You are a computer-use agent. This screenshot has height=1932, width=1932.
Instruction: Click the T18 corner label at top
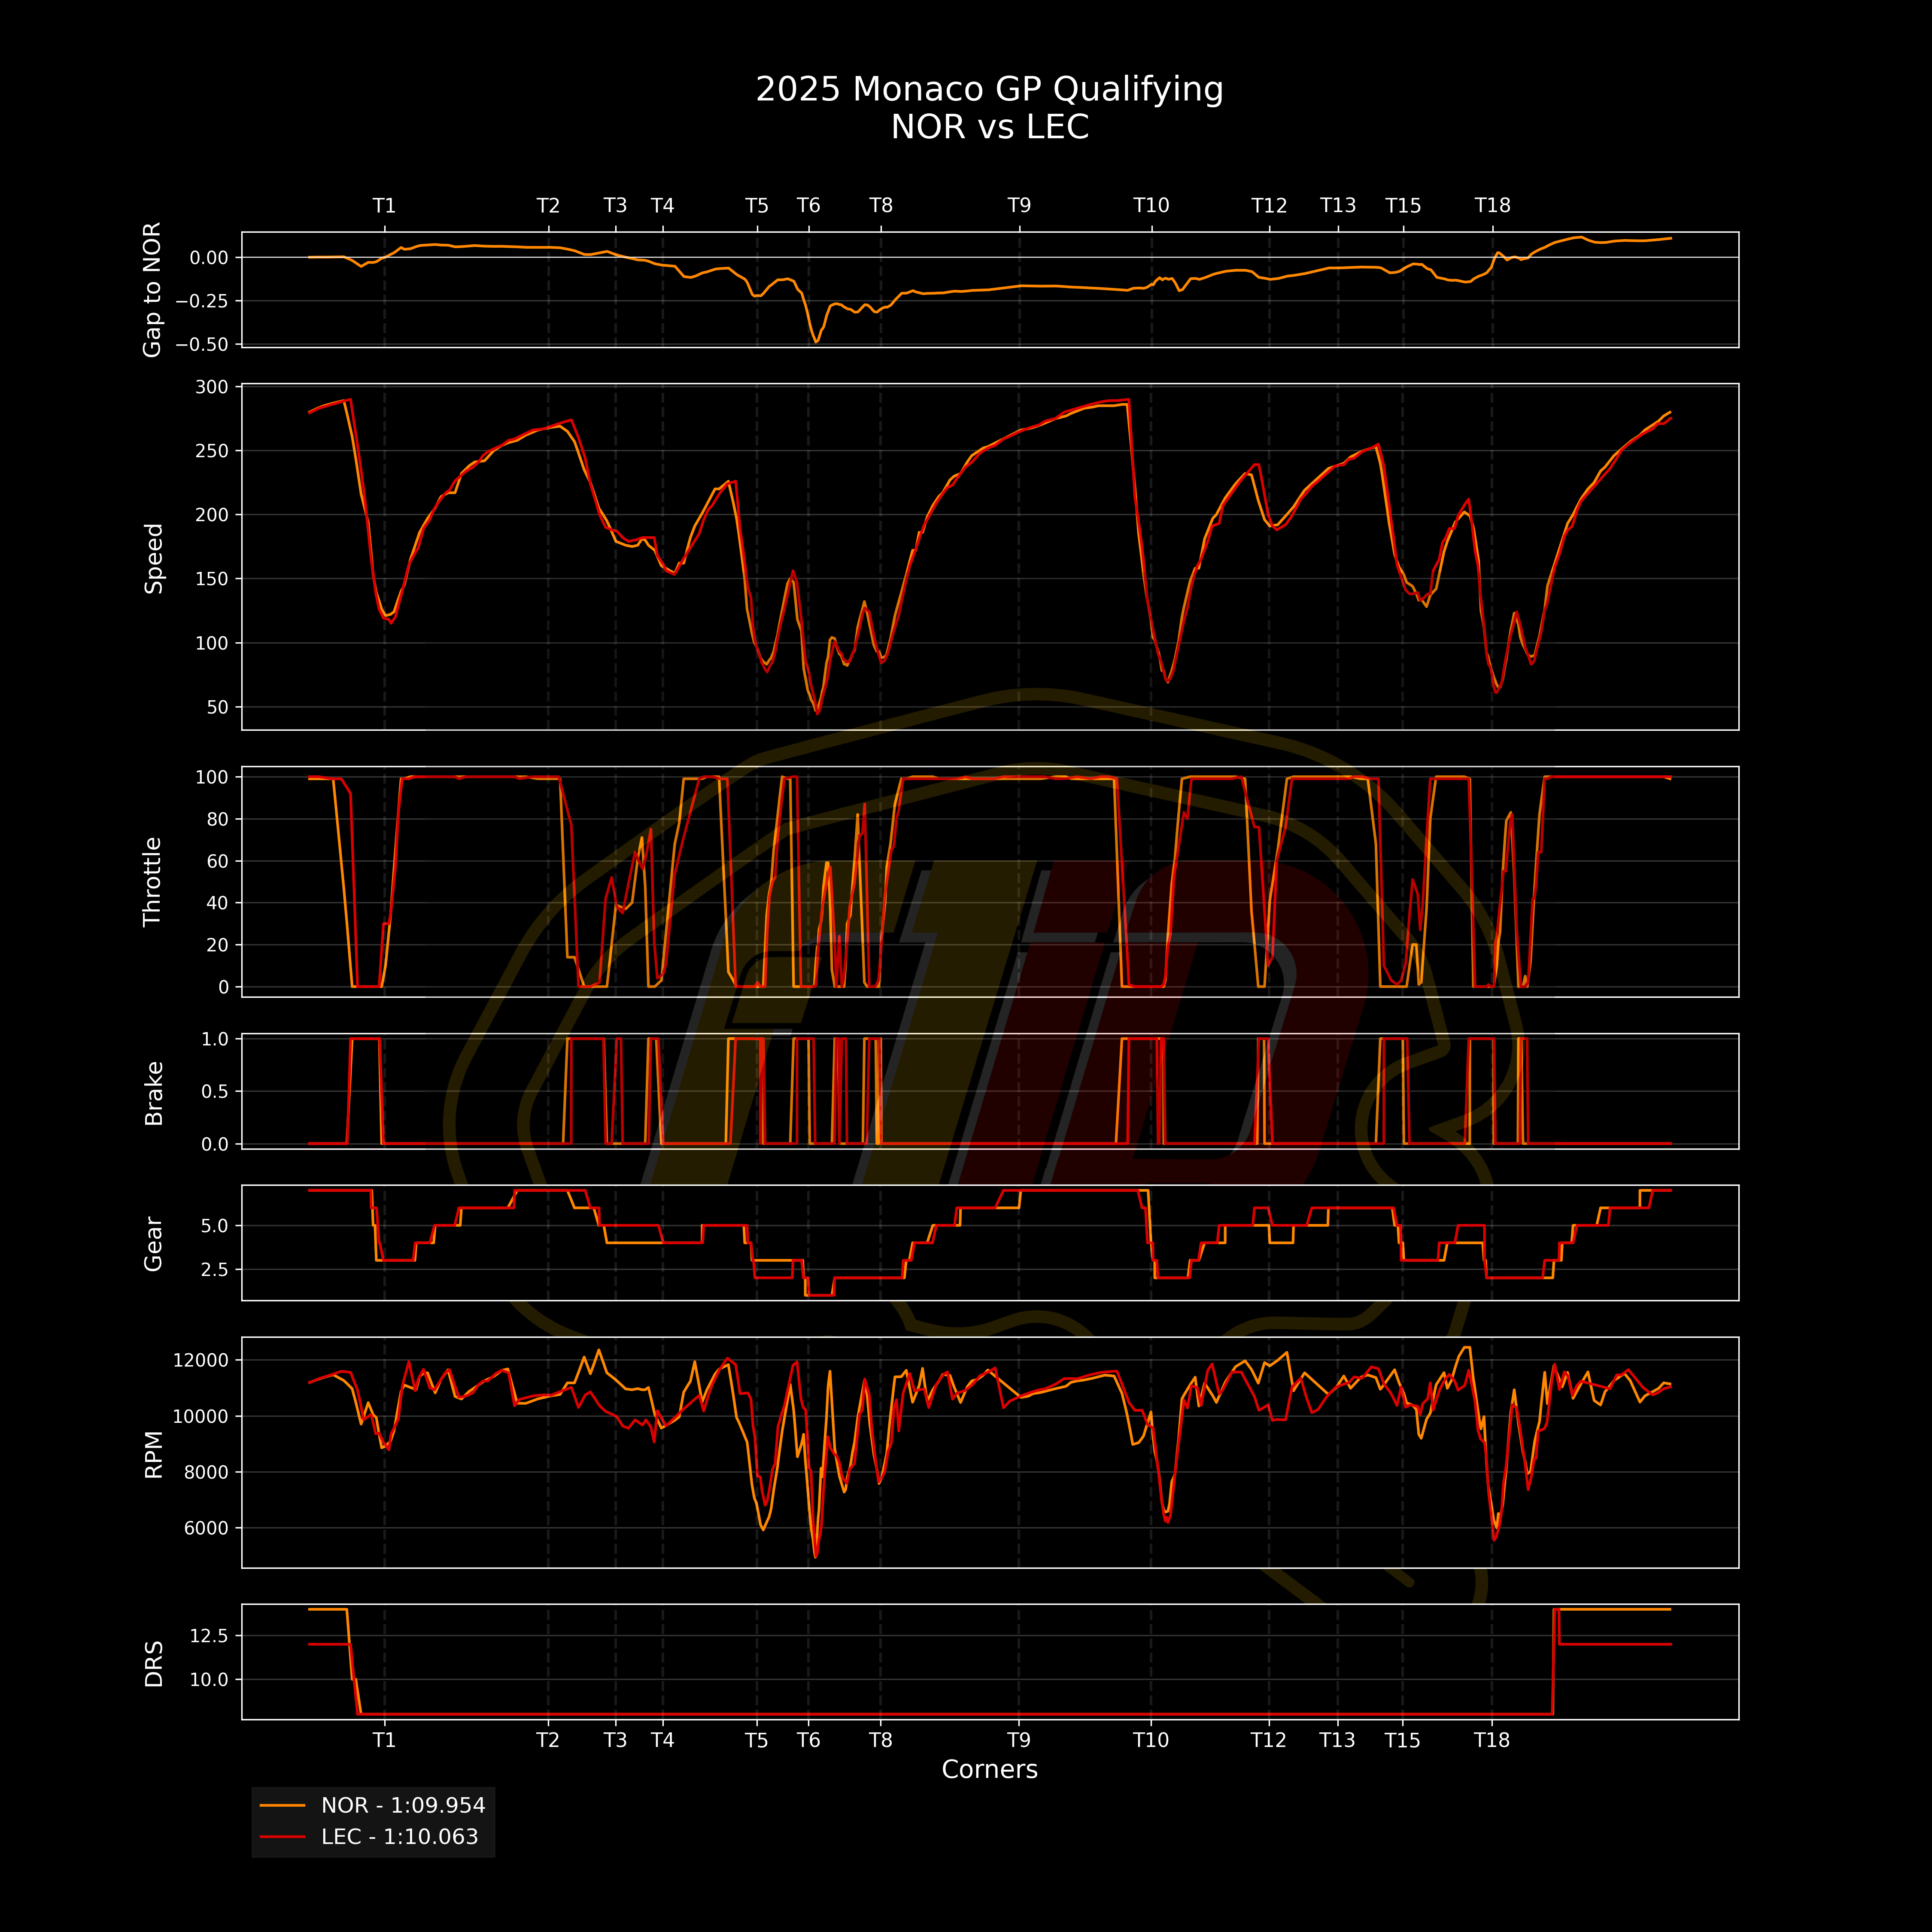[x=1492, y=205]
